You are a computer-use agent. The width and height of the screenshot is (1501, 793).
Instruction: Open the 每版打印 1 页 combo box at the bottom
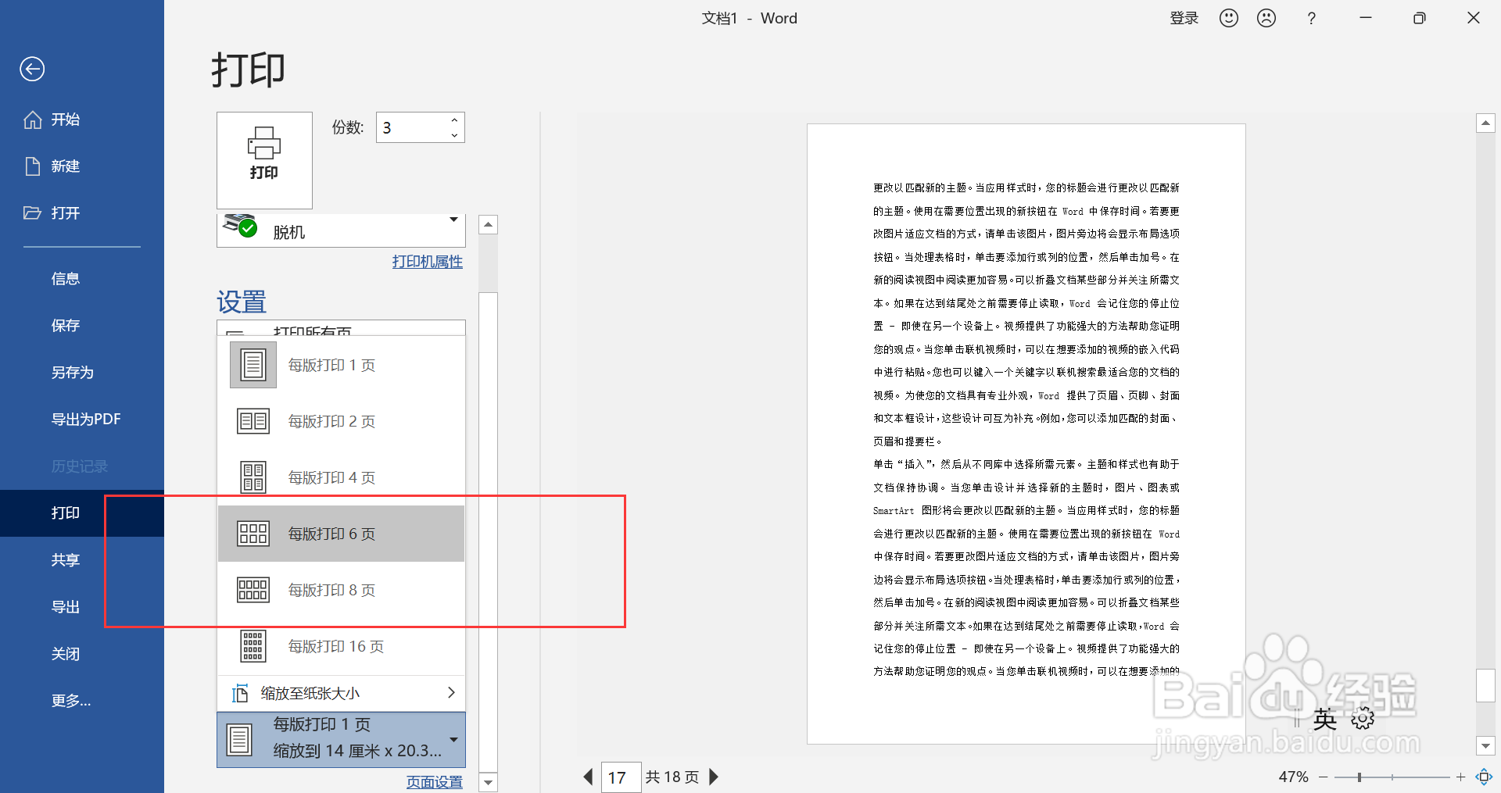pos(341,739)
